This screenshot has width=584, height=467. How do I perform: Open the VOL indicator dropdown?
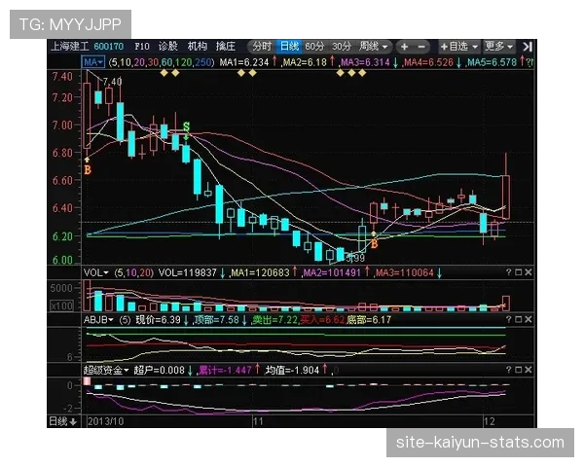click(x=97, y=273)
